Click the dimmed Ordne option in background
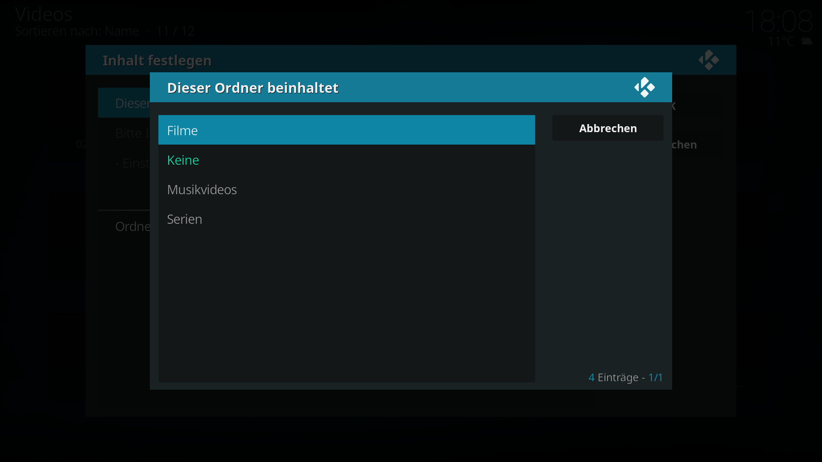 tap(133, 226)
